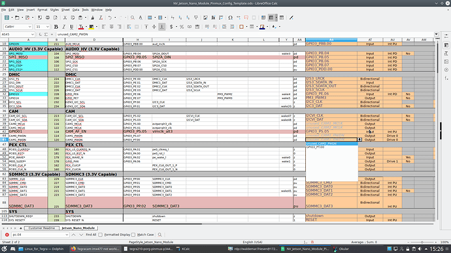This screenshot has height=253, width=451.
Task: Click the Spelling check icon
Action: [x=141, y=18]
